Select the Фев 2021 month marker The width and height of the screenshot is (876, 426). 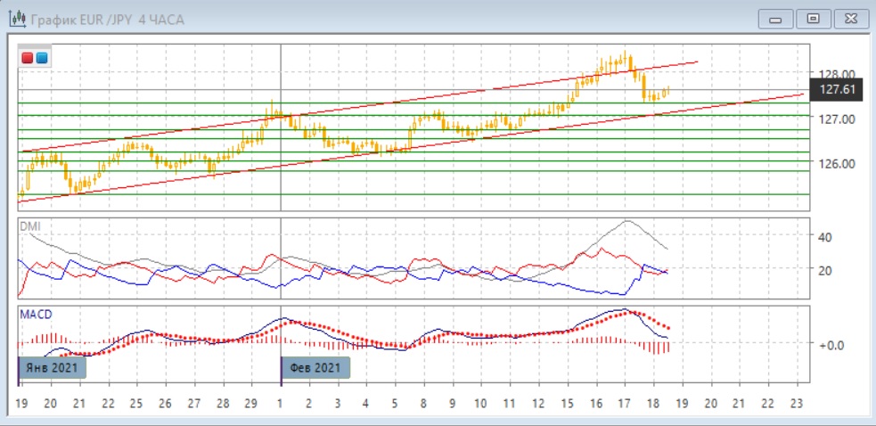click(x=315, y=368)
